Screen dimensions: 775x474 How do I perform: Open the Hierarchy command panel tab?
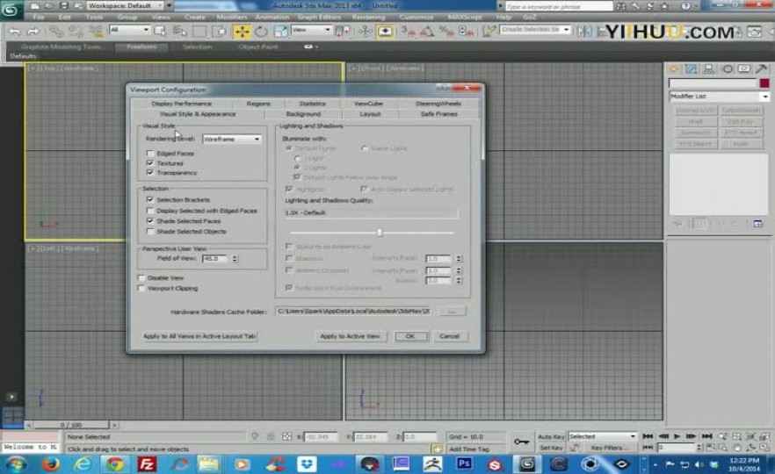tap(708, 69)
